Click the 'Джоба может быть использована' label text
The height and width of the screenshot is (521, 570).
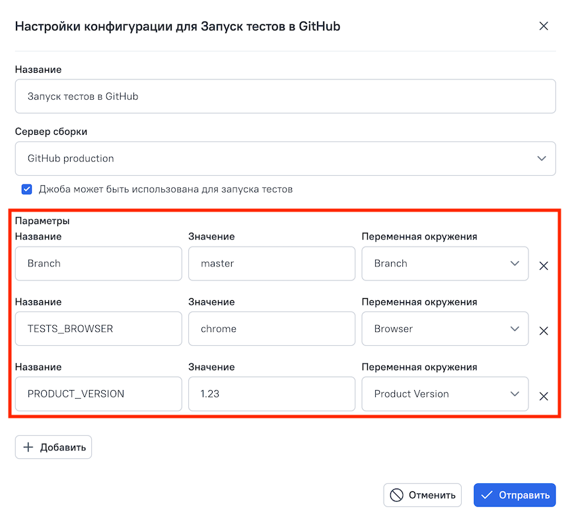click(x=165, y=190)
